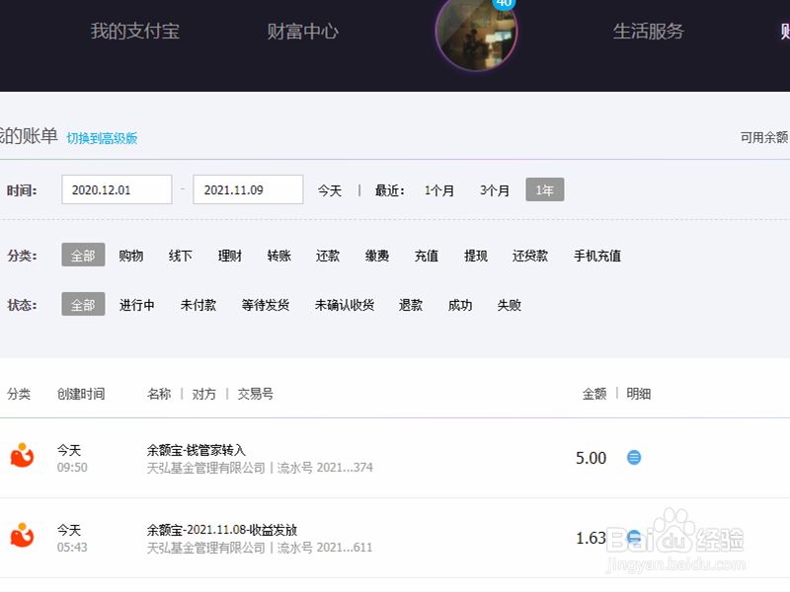Click the avatar's blue notification badge

point(504,4)
